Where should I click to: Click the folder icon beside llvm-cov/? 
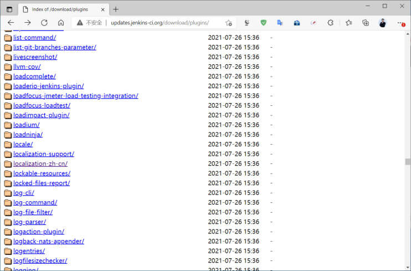point(8,67)
